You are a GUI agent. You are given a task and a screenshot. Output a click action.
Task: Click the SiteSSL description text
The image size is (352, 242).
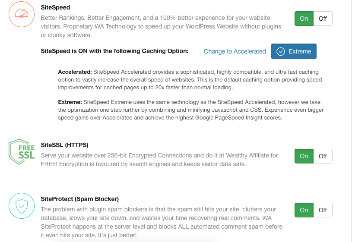[x=159, y=160]
